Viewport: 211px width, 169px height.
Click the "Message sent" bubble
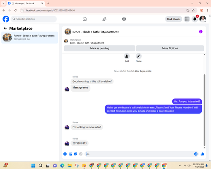click(80, 88)
